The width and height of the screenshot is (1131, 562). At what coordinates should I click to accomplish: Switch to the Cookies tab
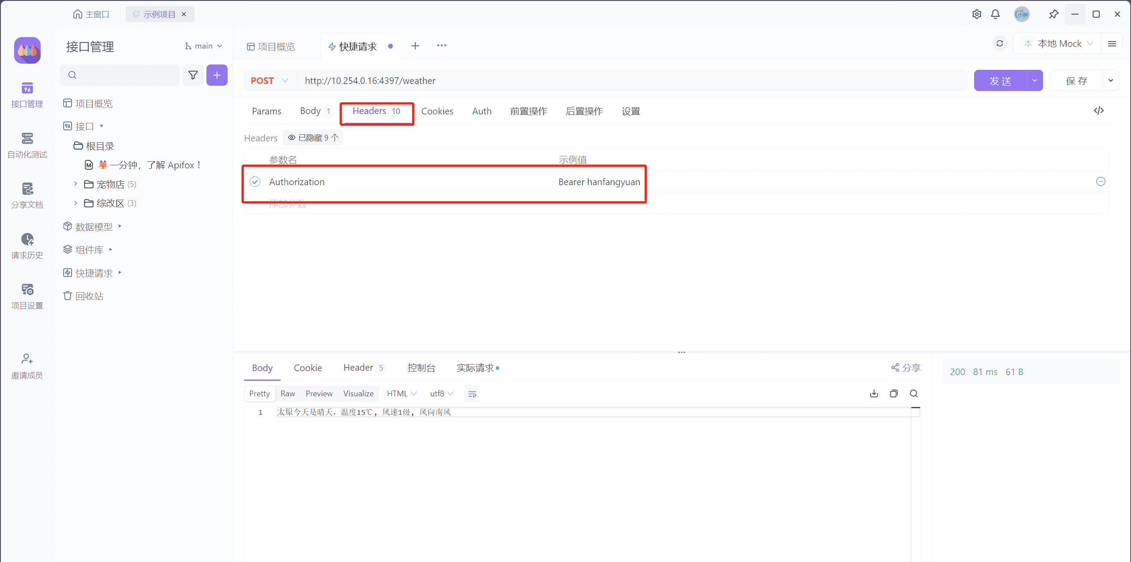point(437,111)
